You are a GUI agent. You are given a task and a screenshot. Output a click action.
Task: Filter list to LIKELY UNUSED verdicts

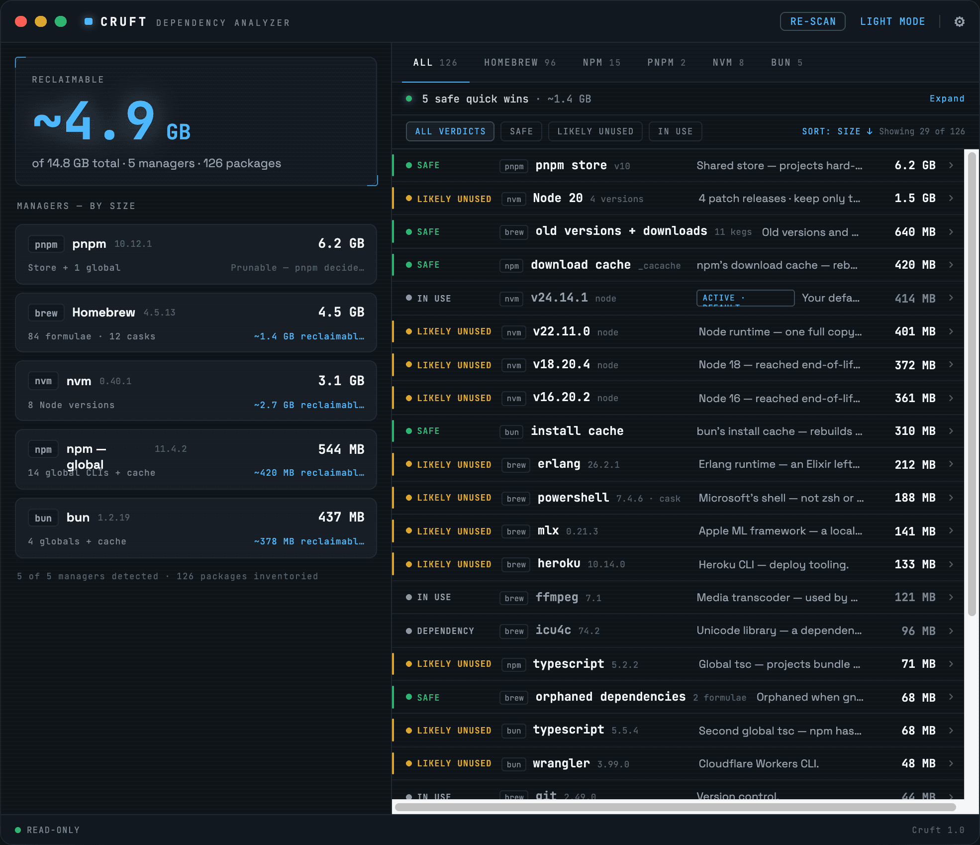coord(595,131)
